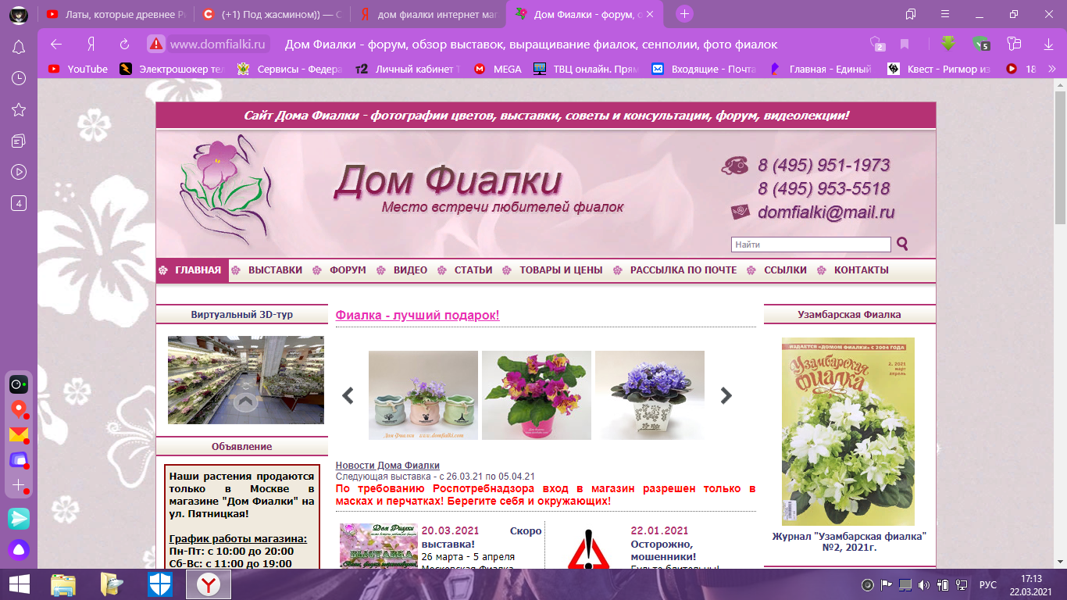Click the search magnifier icon next to Найти
Image resolution: width=1067 pixels, height=600 pixels.
(x=903, y=245)
